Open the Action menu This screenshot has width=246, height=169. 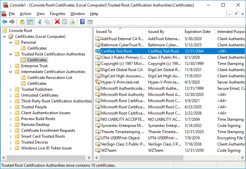click(x=25, y=14)
